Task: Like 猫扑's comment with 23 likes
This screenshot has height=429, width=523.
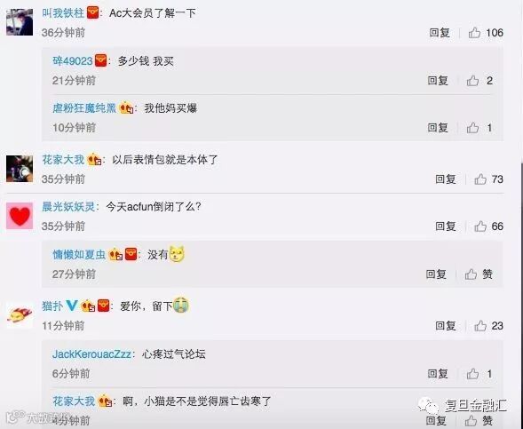Action: (x=480, y=326)
